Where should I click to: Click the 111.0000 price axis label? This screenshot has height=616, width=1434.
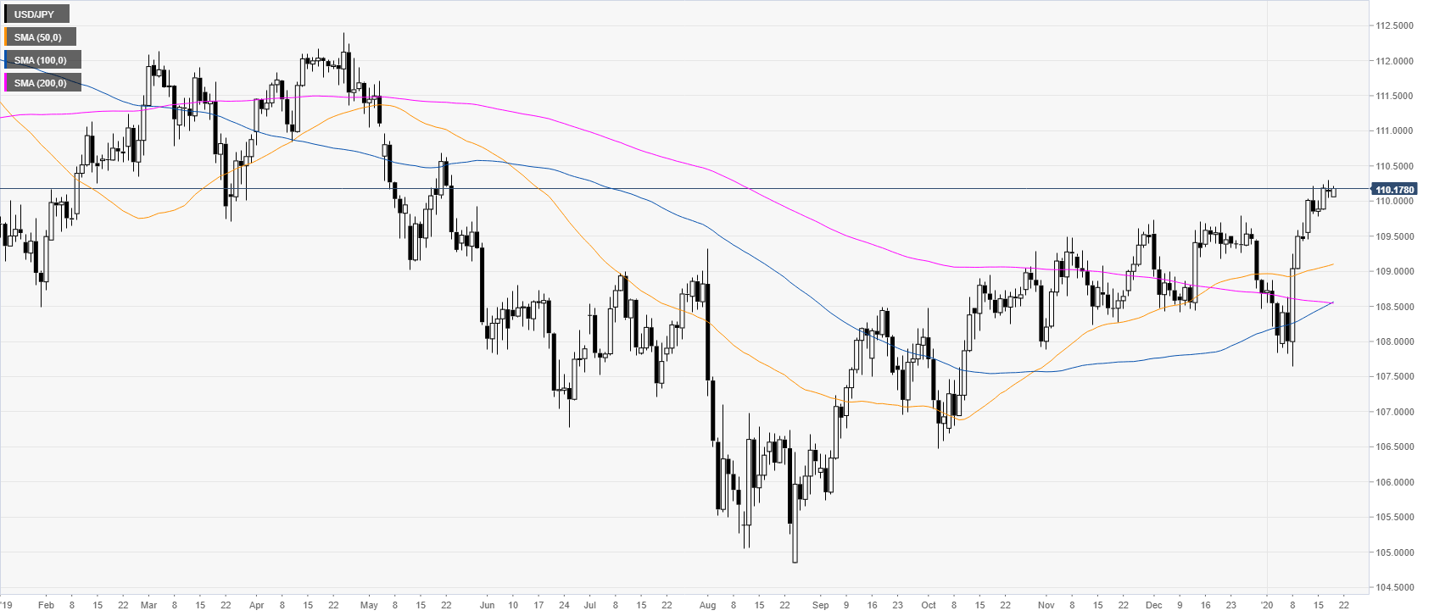tap(1395, 130)
